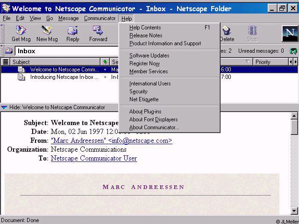Open the Inbox folder dropdown
This screenshot has height=224, width=299.
coord(67,51)
